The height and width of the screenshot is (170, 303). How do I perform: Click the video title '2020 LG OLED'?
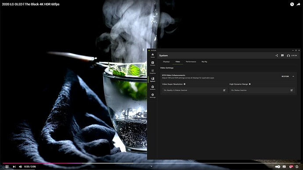(x=31, y=4)
